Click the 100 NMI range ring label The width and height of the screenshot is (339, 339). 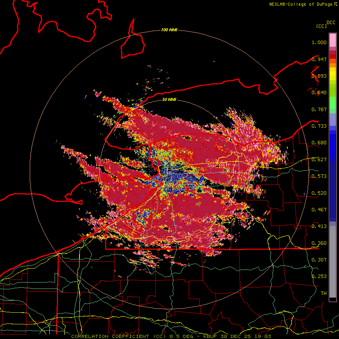click(x=169, y=30)
